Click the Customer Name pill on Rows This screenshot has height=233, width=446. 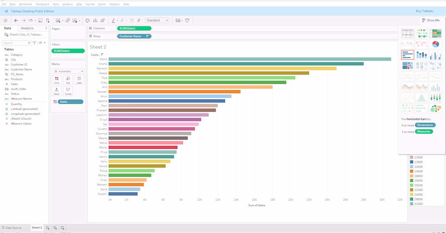tap(134, 36)
